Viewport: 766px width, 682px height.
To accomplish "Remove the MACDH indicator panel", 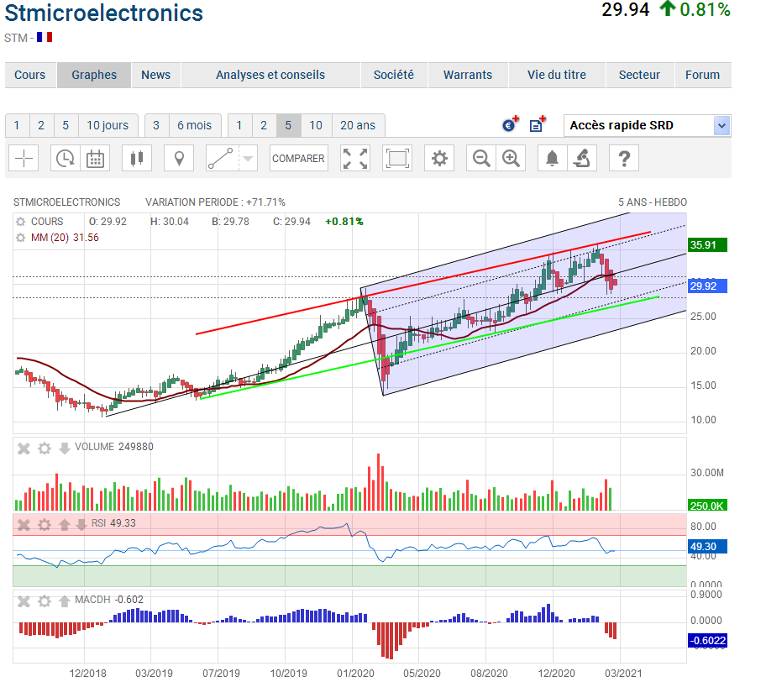I will point(24,601).
